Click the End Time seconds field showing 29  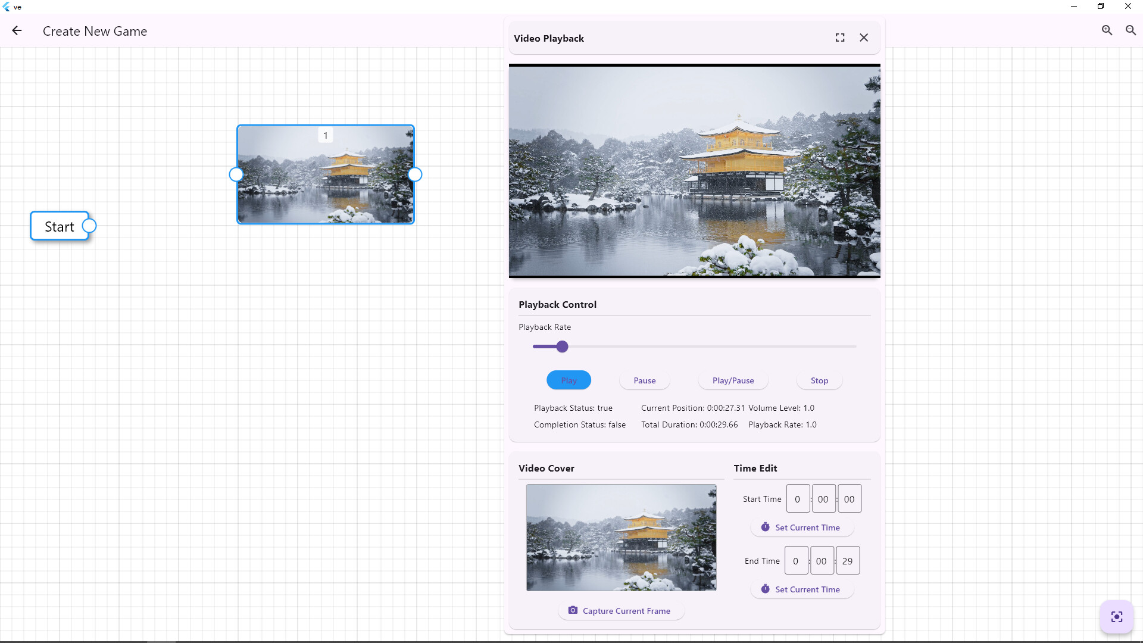848,560
